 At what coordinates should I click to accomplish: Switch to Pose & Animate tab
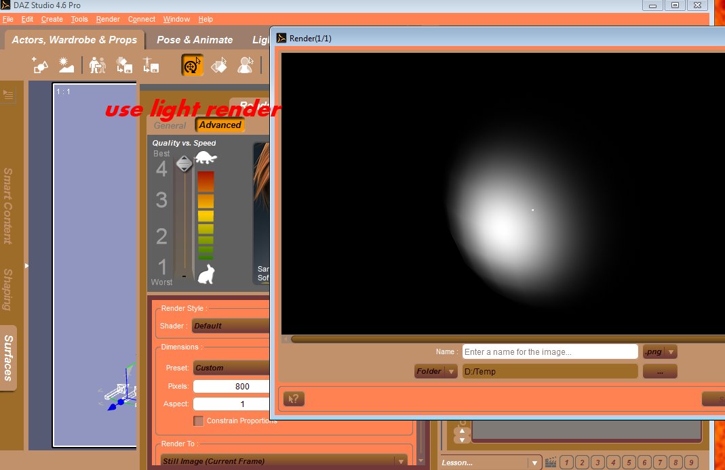point(195,40)
